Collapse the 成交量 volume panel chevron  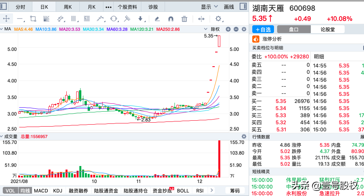click(2, 136)
